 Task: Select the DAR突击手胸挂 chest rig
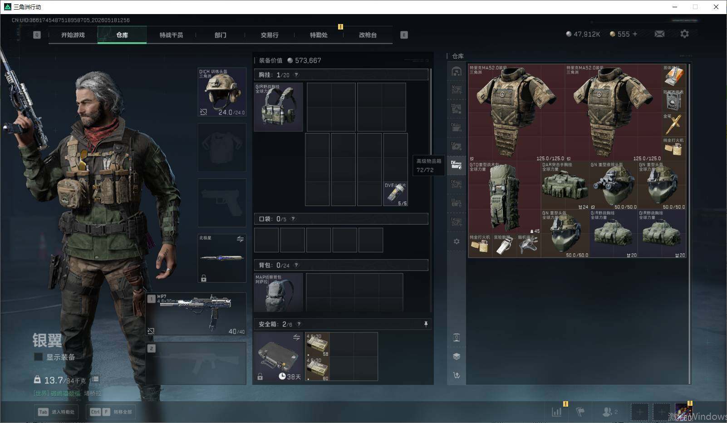[x=565, y=186]
